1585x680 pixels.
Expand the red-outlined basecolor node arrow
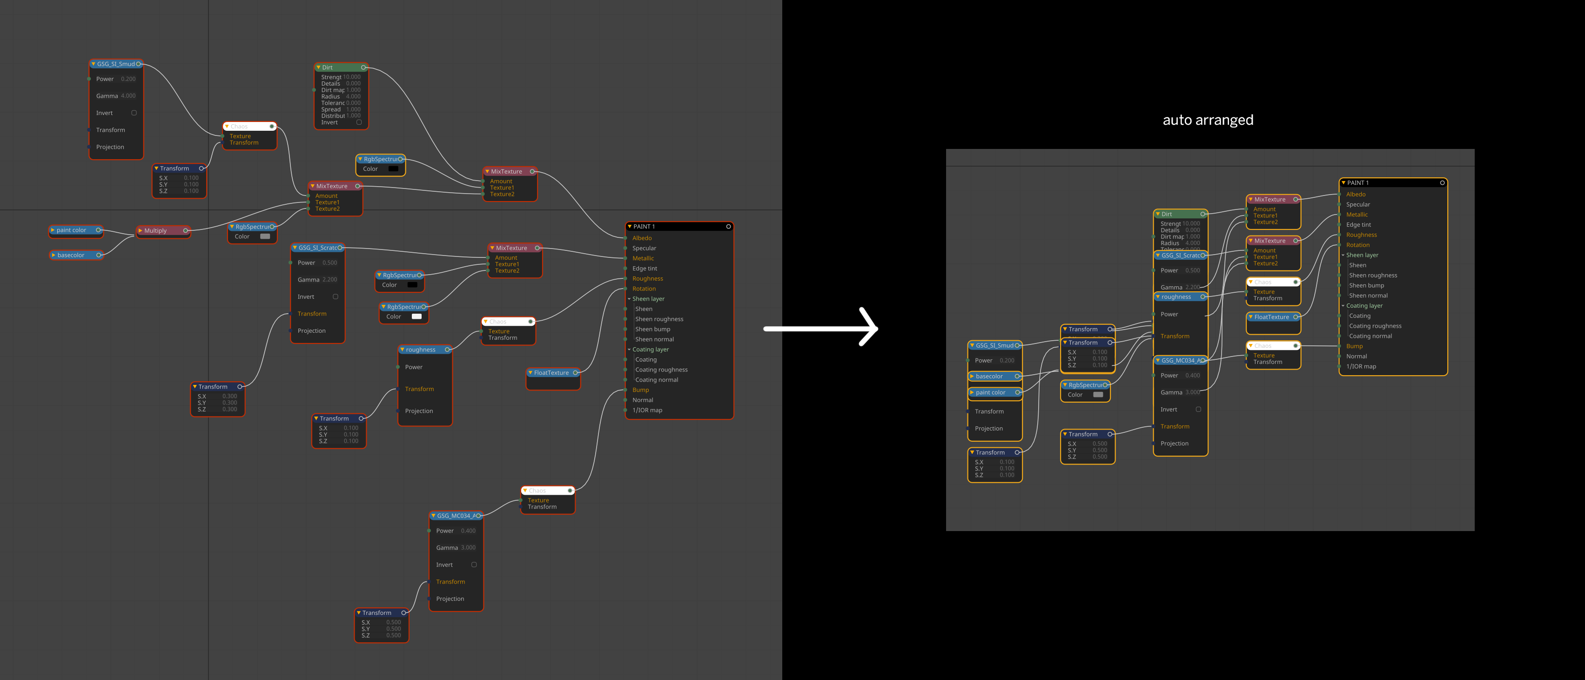(x=54, y=256)
